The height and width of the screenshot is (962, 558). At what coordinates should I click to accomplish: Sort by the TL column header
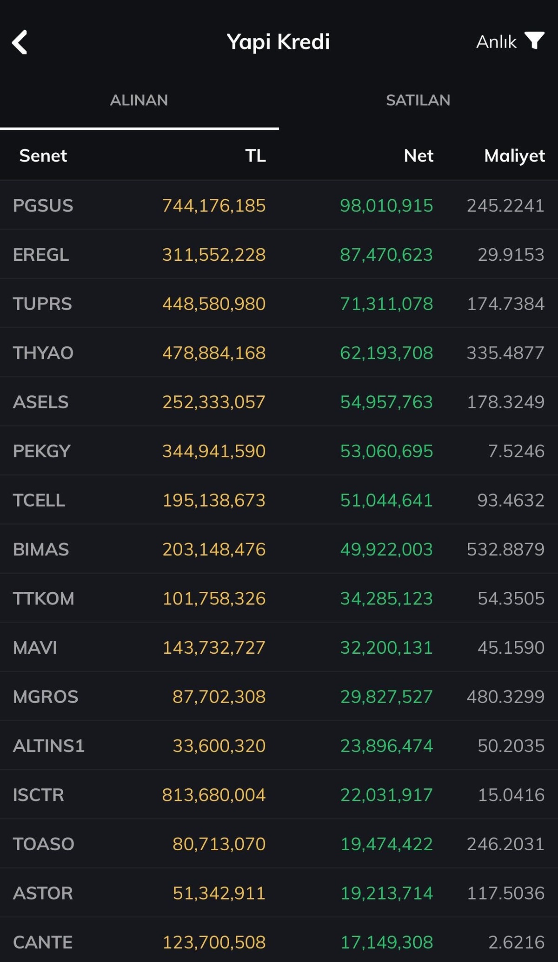point(255,156)
